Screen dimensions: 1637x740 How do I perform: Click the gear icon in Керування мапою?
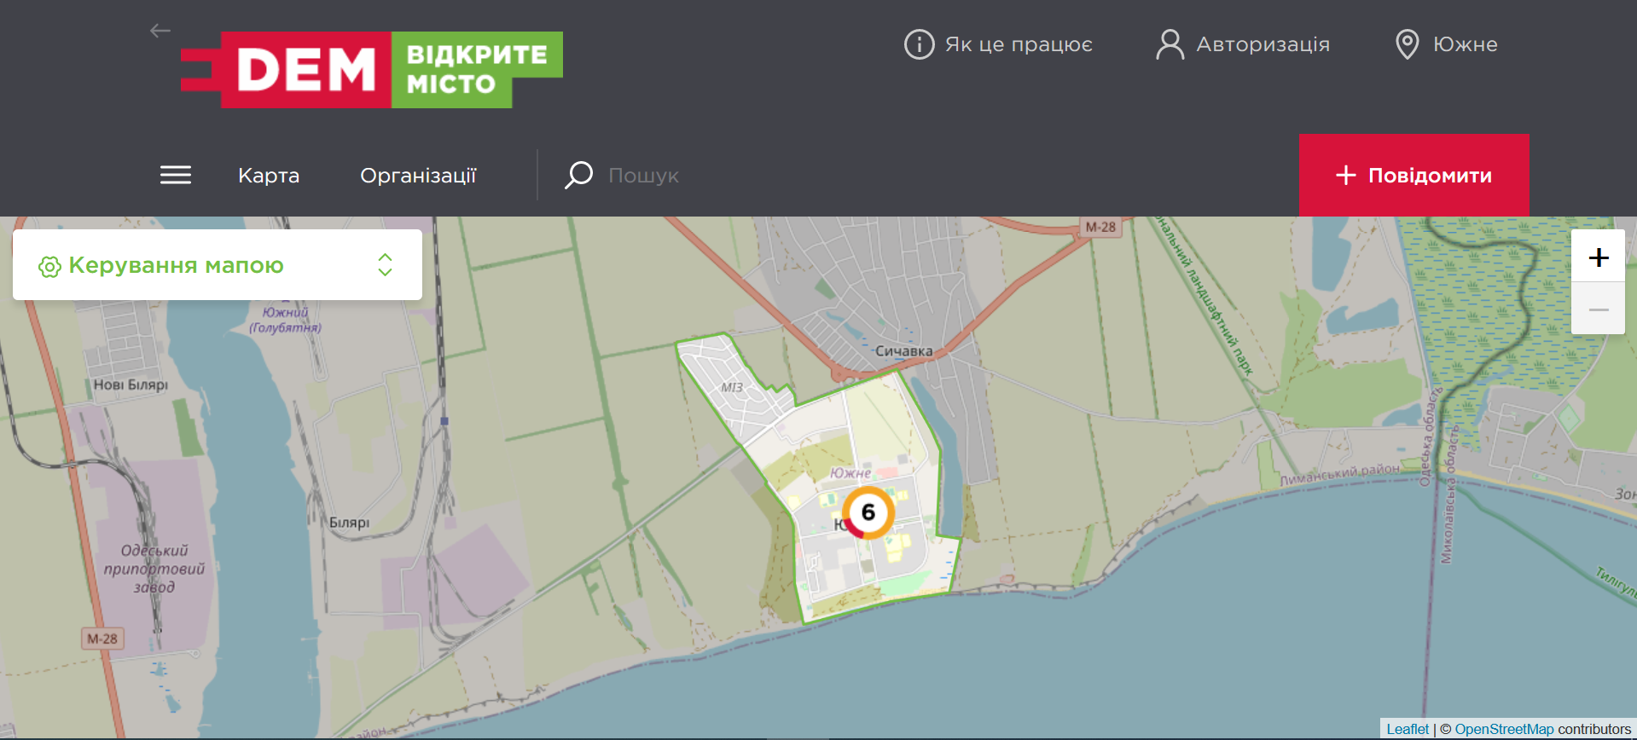click(x=49, y=267)
